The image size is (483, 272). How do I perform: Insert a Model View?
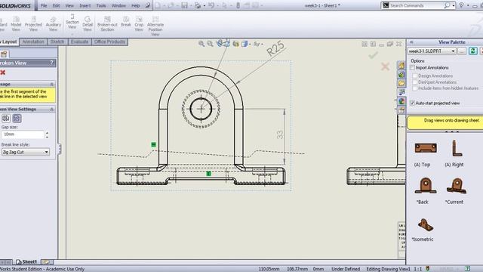16,23
